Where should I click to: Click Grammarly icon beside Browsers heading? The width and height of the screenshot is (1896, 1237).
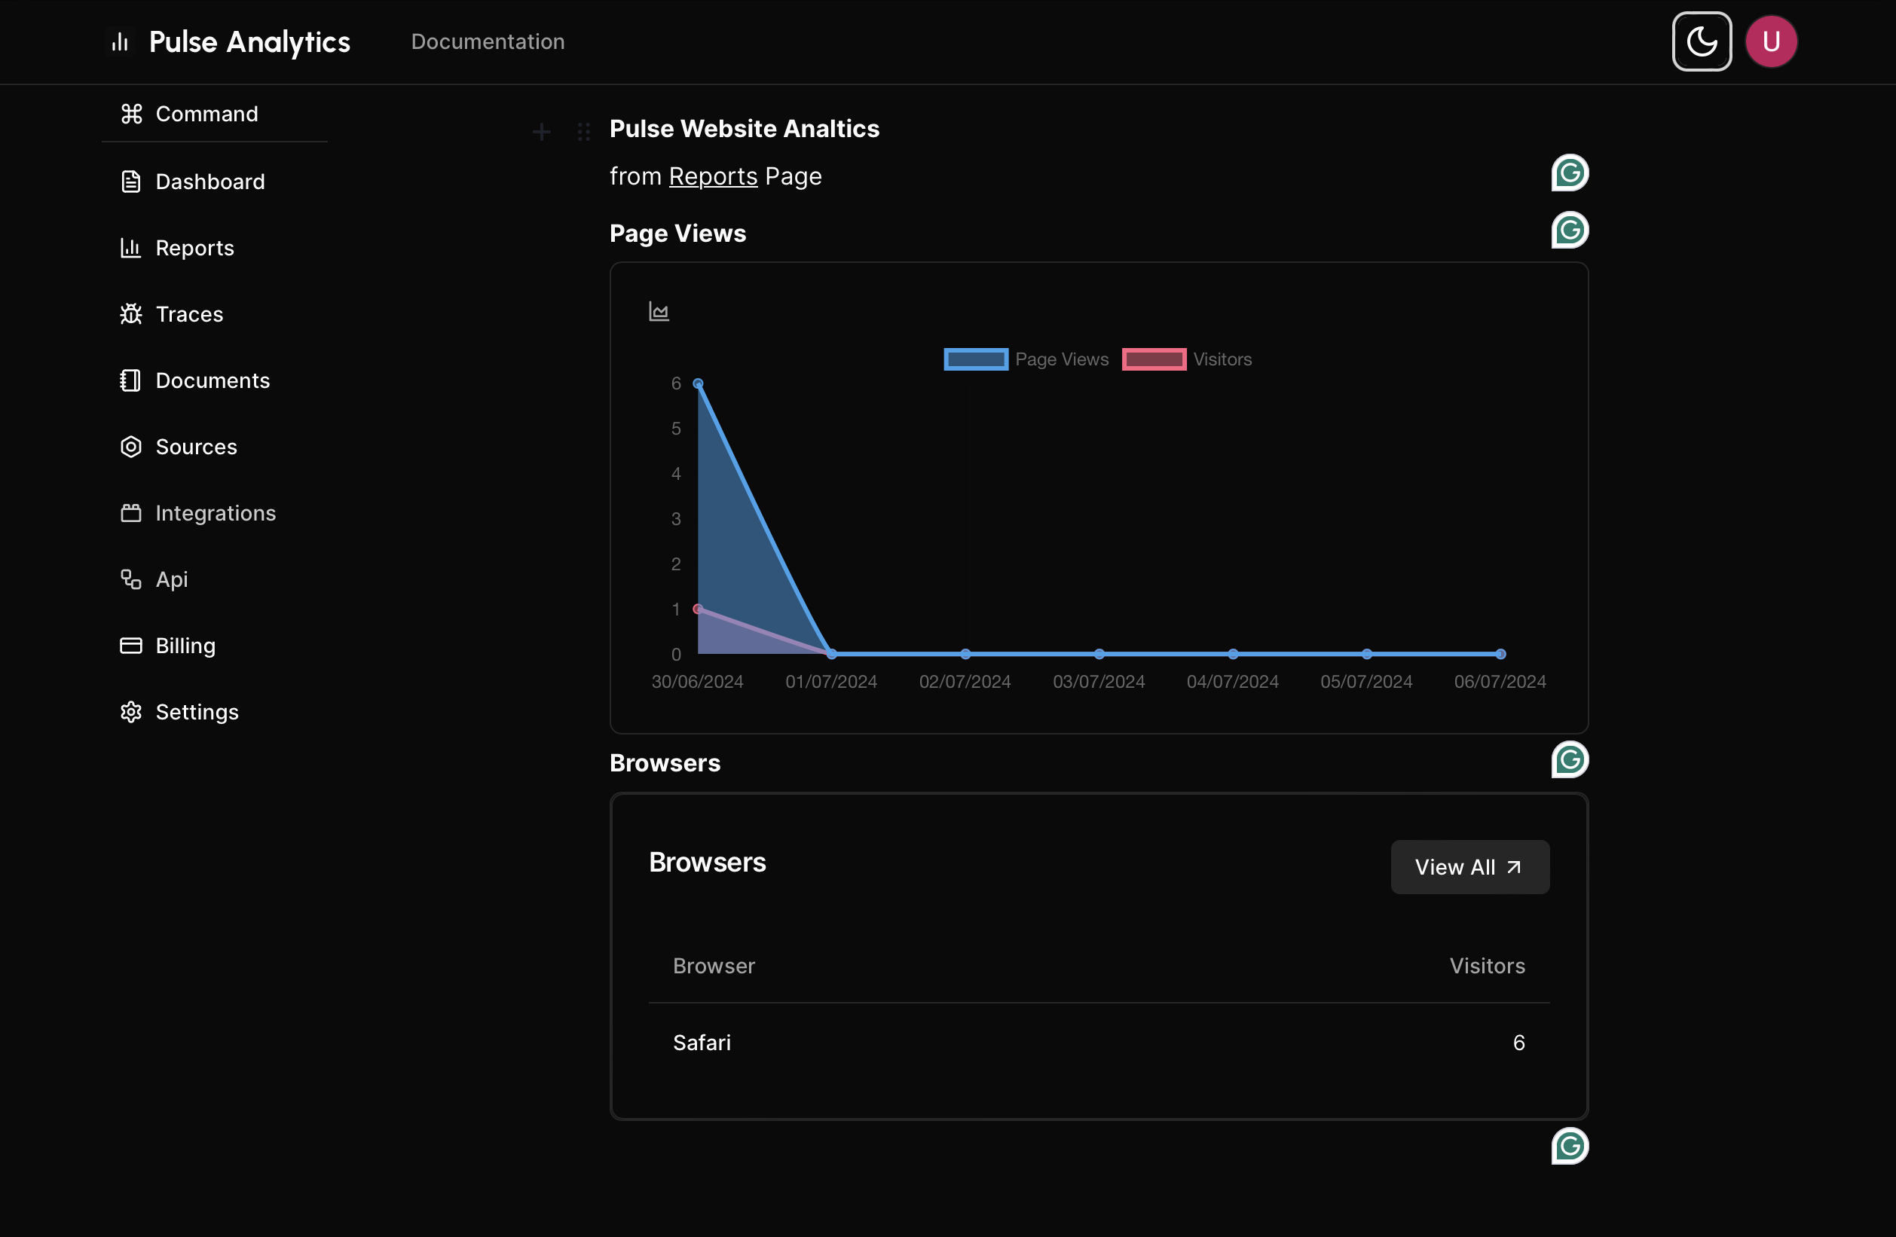tap(1570, 760)
